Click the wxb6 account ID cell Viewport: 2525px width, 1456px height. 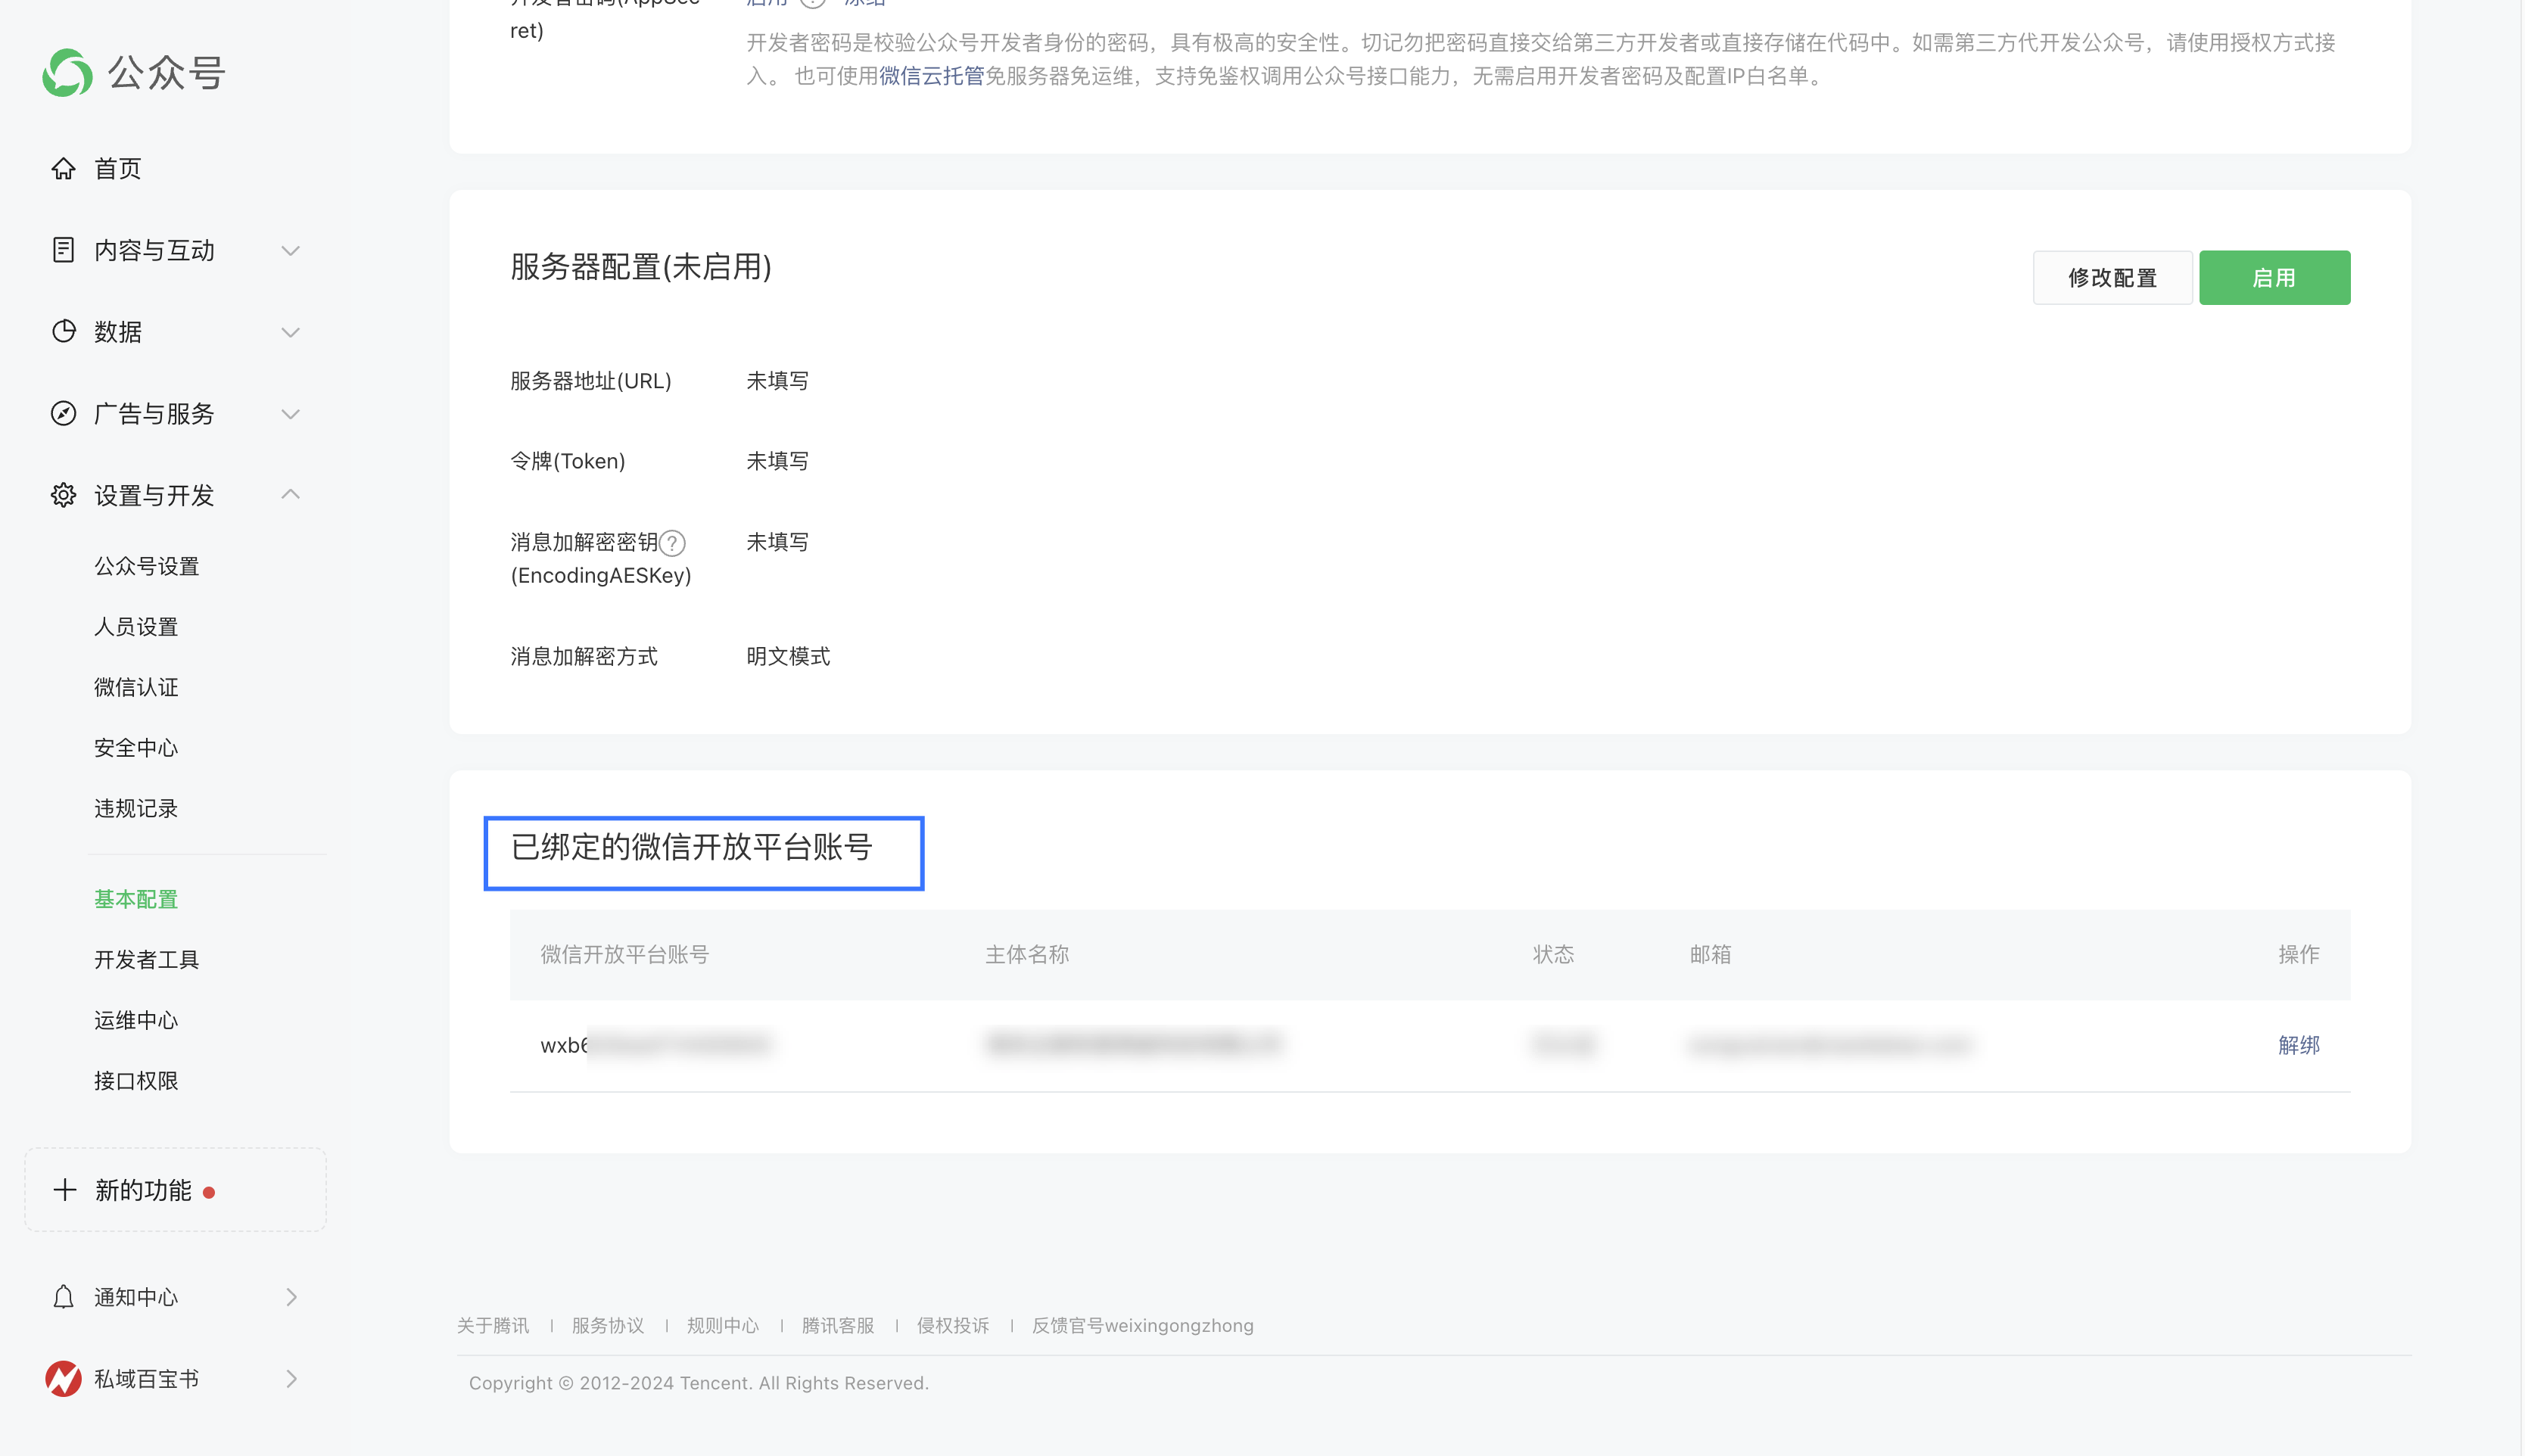point(655,1045)
